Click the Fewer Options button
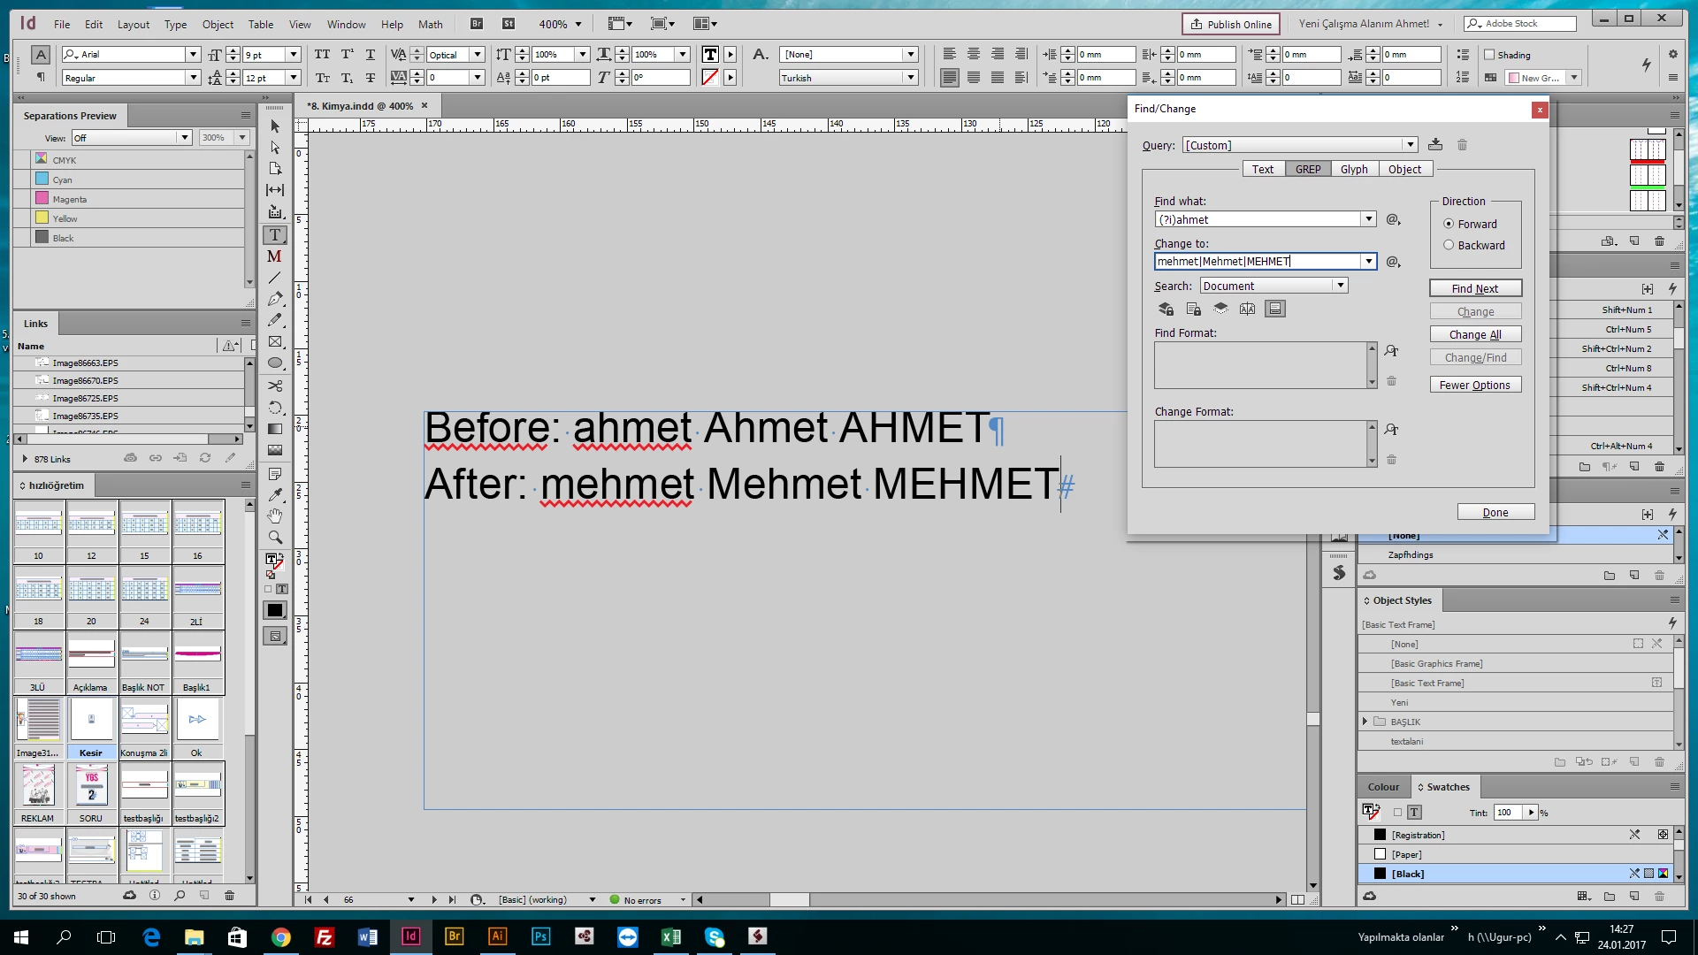Viewport: 1698px width, 955px height. click(x=1474, y=385)
